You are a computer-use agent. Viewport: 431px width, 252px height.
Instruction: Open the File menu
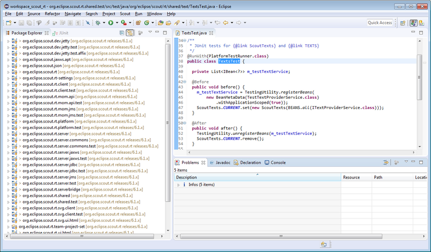pos(8,14)
